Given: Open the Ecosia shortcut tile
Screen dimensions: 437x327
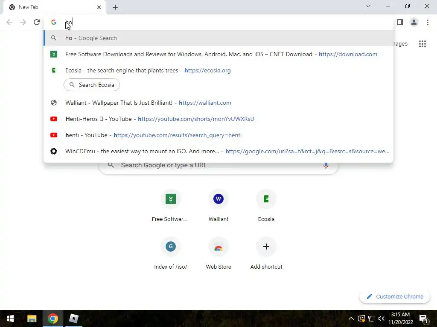Looking at the screenshot, I should 266,206.
